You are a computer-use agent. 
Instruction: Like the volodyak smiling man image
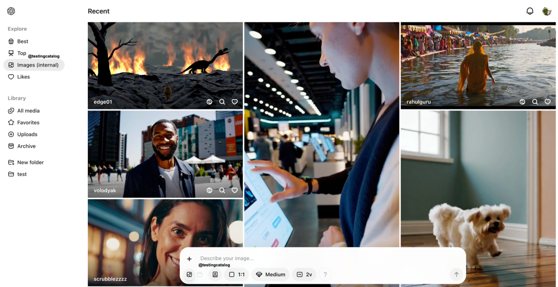click(x=235, y=190)
